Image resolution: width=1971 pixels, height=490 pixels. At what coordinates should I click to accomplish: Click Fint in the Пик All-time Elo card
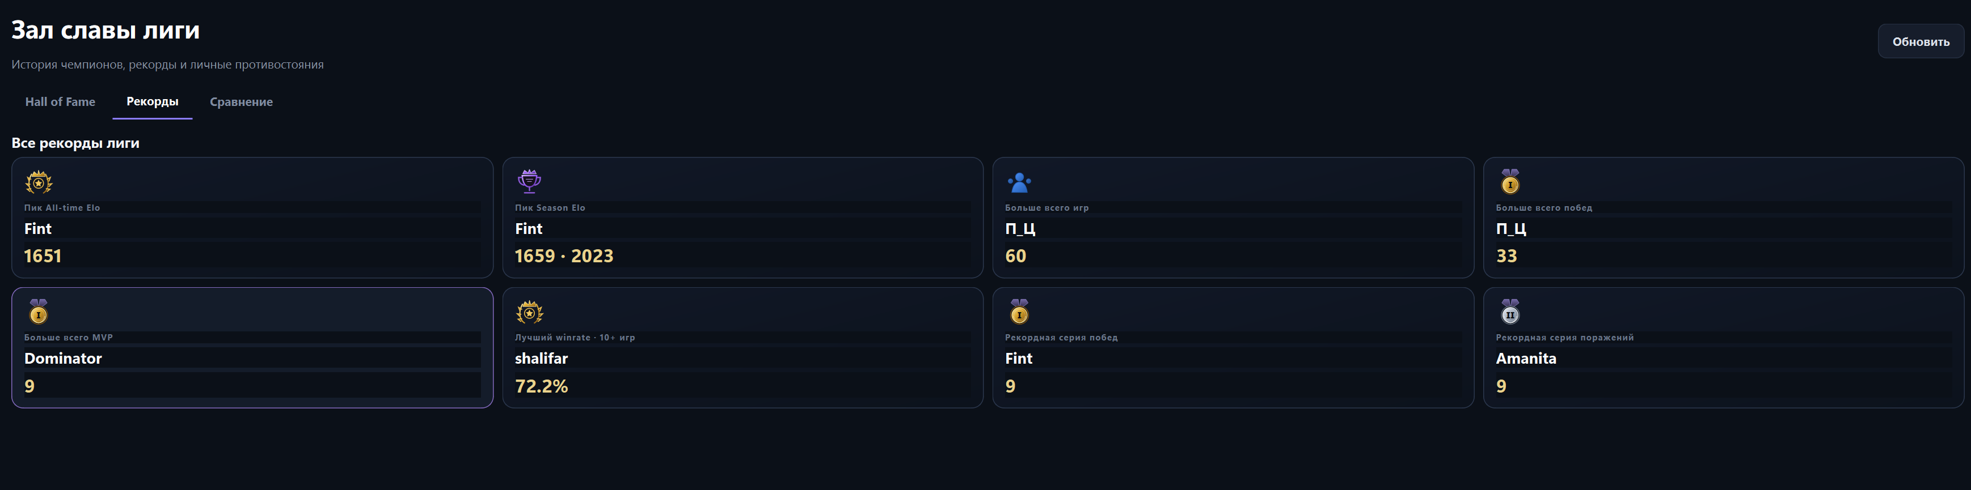pos(37,228)
